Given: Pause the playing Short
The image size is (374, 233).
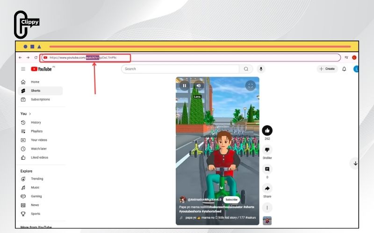Looking at the screenshot, I should pos(184,86).
